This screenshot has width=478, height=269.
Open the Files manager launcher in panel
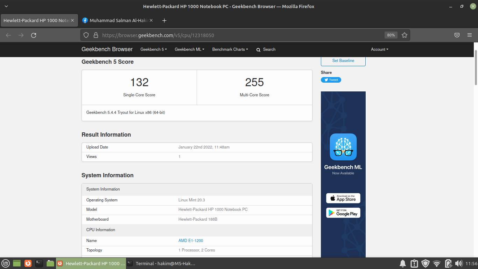coord(50,263)
